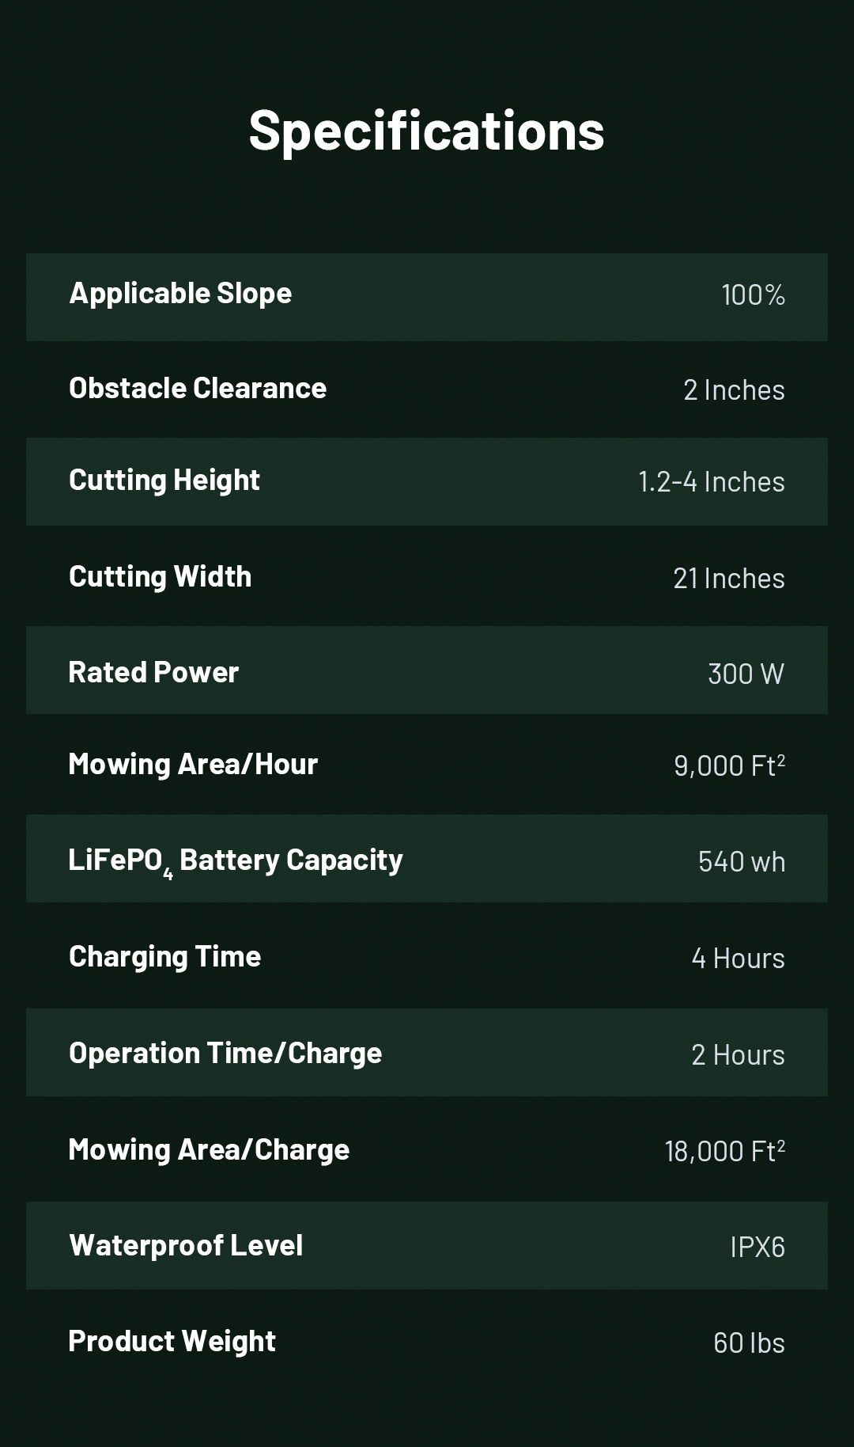This screenshot has width=854, height=1447.
Task: Select the Cutting Height label
Action: click(x=164, y=480)
